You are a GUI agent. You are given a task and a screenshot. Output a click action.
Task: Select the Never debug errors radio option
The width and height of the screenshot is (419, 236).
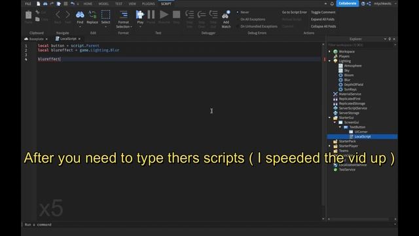point(237,12)
